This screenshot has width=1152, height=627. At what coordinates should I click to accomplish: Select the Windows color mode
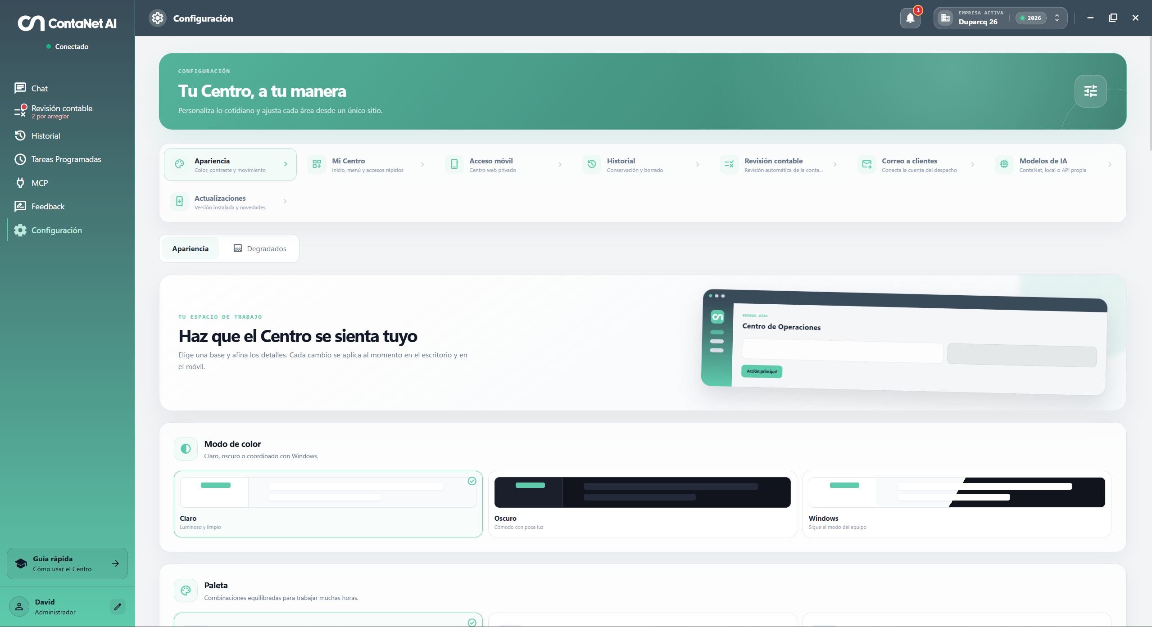[x=957, y=504]
